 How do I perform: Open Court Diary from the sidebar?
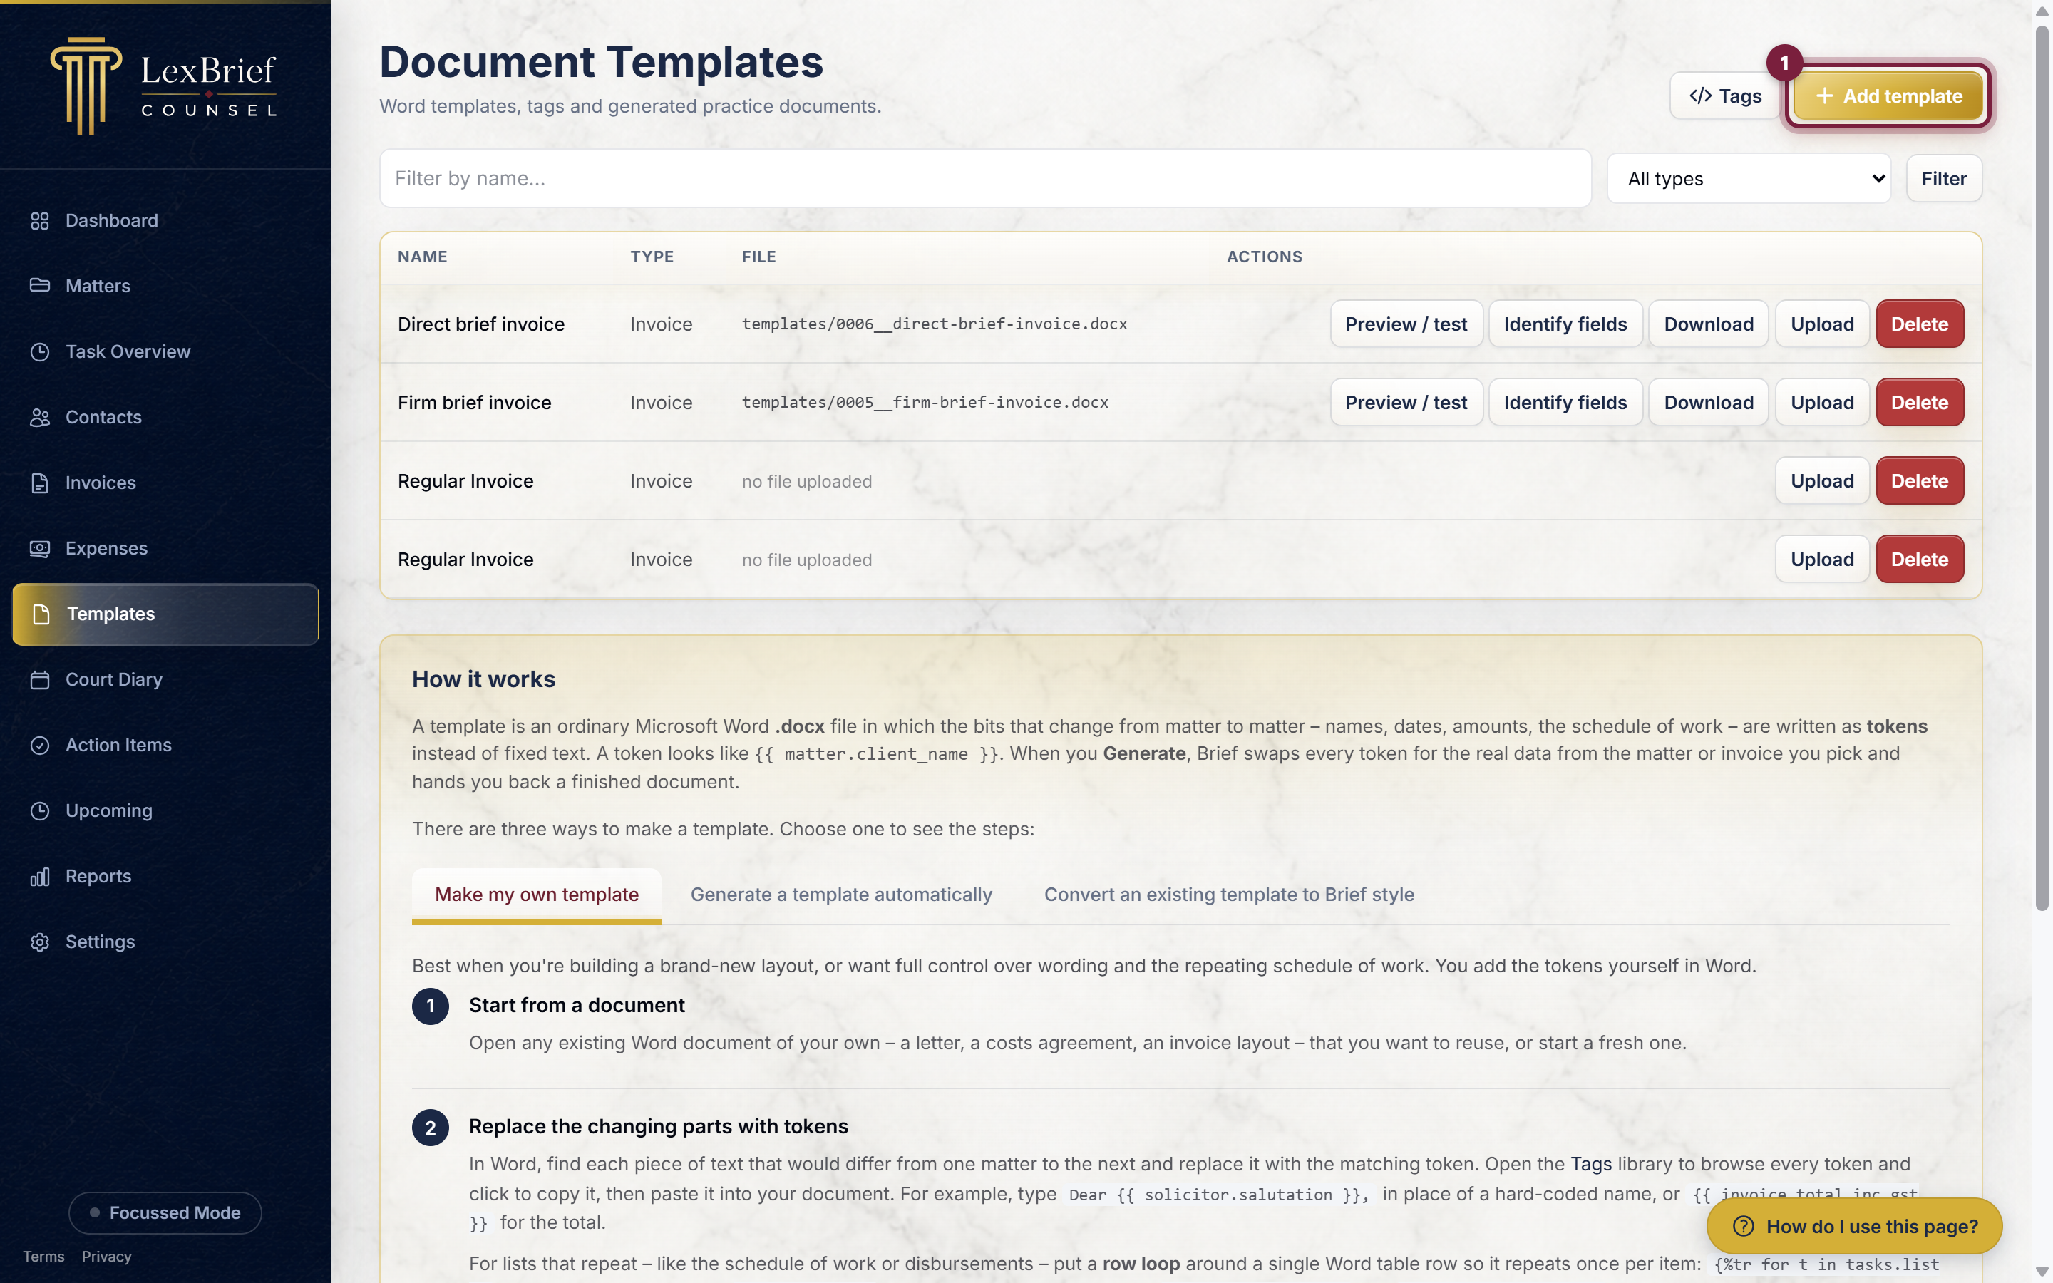(165, 680)
